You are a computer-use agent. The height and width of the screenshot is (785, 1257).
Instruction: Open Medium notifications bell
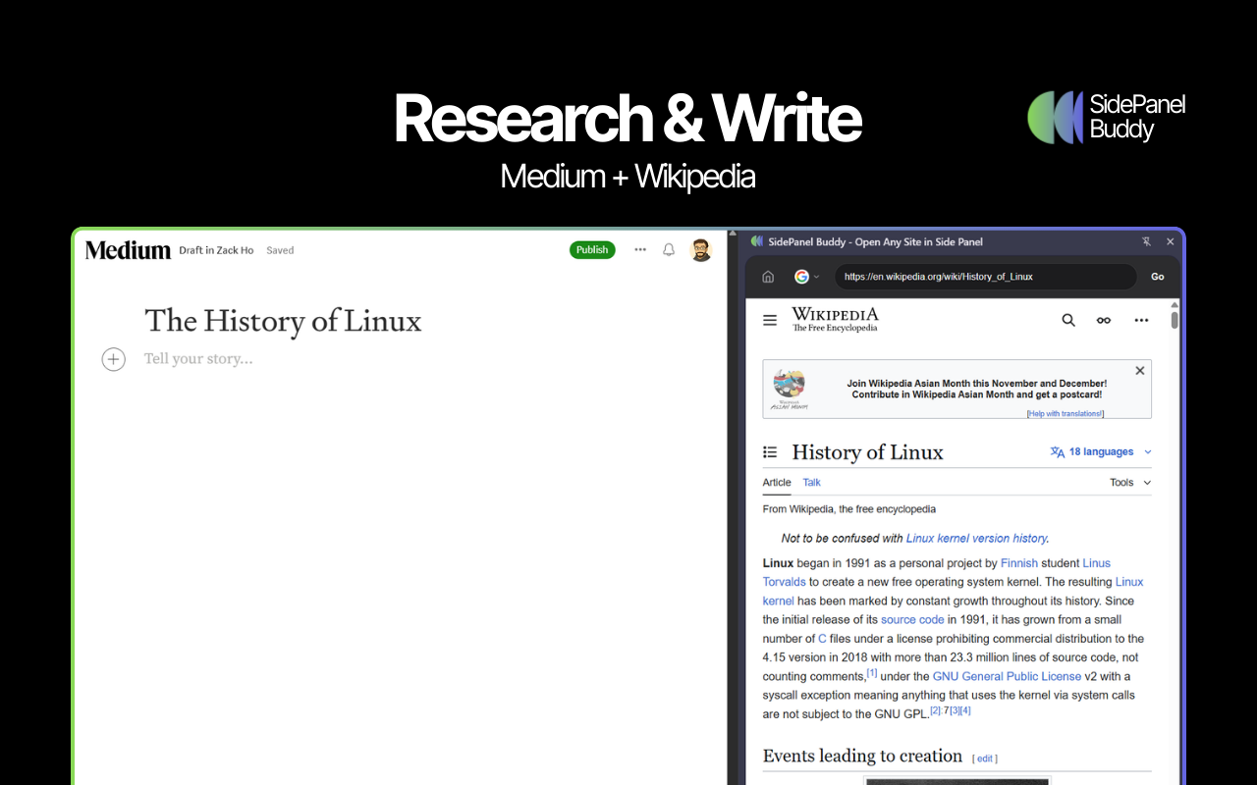669,250
